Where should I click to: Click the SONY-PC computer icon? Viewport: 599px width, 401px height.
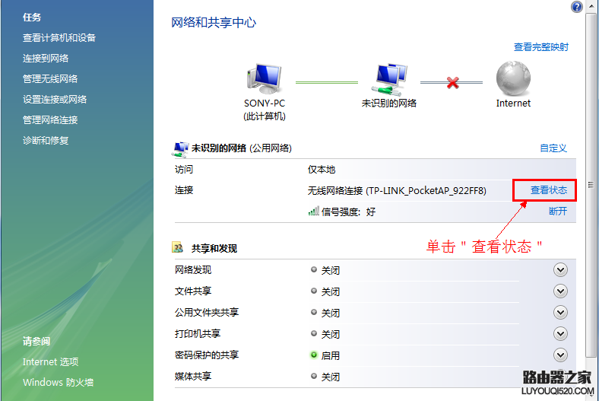(x=265, y=78)
